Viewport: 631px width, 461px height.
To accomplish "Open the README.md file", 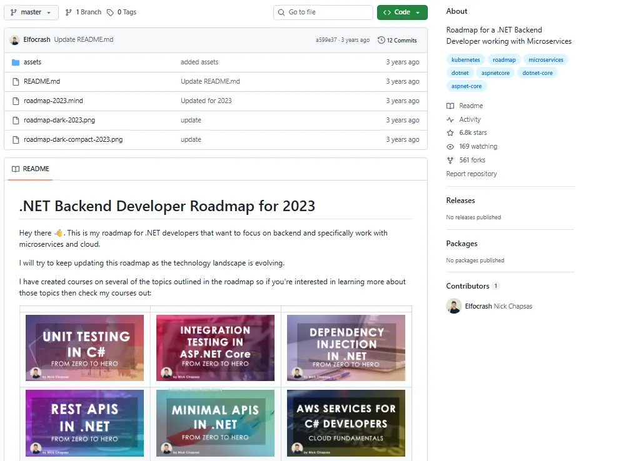I will point(42,81).
